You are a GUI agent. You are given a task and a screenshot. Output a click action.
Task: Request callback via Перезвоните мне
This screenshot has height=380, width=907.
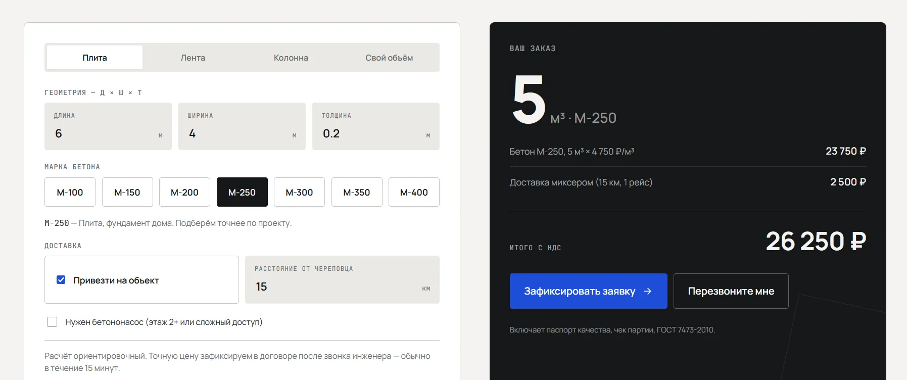click(731, 291)
